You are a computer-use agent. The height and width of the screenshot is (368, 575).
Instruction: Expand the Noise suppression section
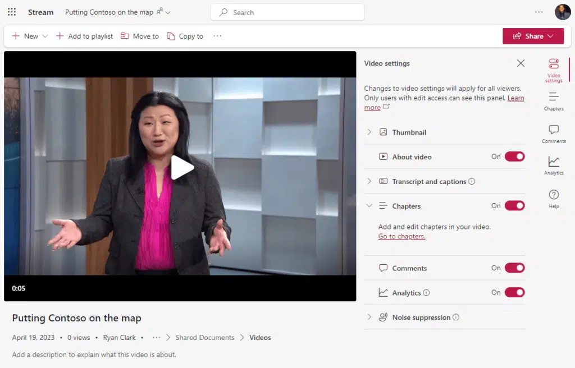tap(369, 318)
